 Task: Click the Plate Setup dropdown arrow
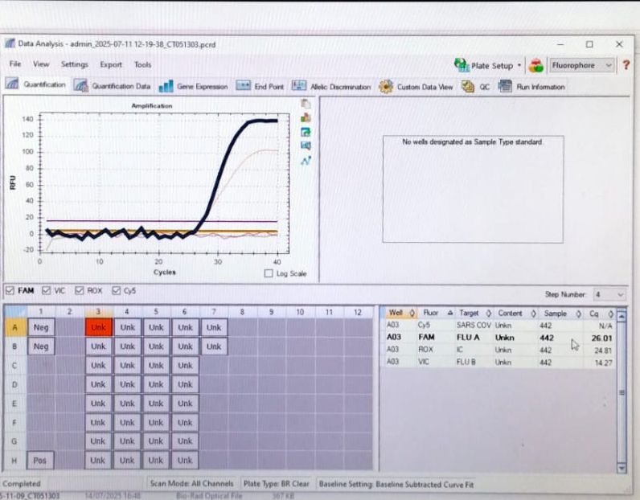pyautogui.click(x=519, y=65)
